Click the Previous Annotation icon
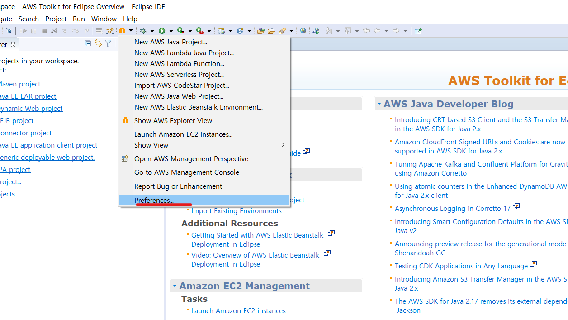This screenshot has height=320, width=568. 347,31
